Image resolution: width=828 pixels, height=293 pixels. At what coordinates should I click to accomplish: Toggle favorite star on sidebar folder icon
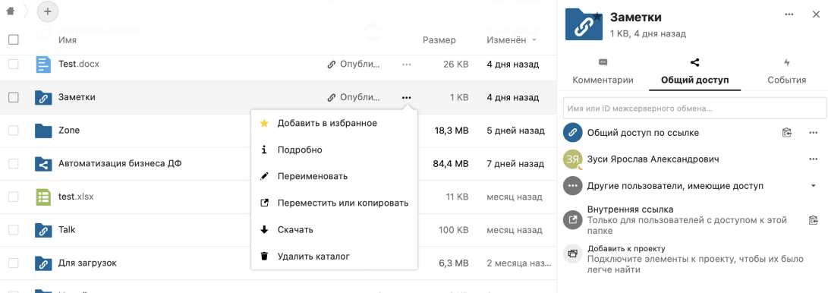point(597,17)
